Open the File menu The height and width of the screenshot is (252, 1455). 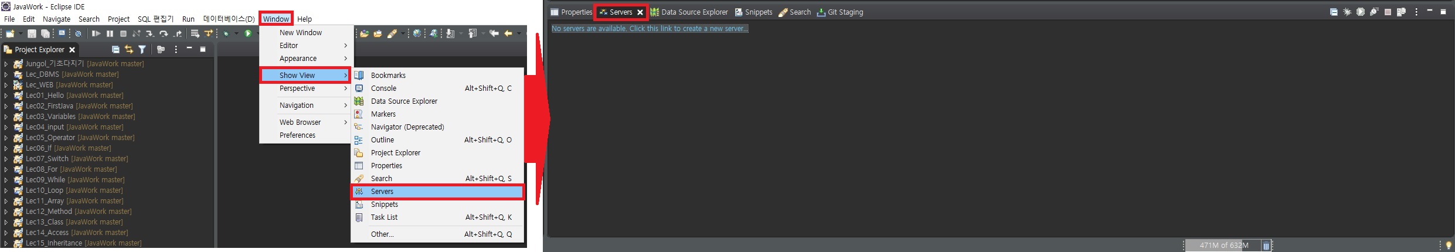[x=9, y=19]
